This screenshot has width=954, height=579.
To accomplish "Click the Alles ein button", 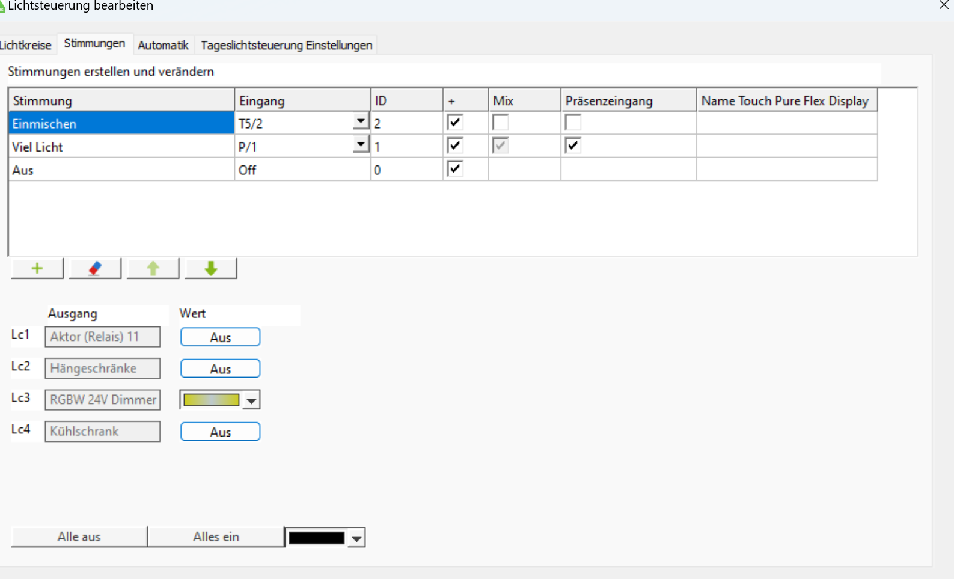I will tap(216, 537).
